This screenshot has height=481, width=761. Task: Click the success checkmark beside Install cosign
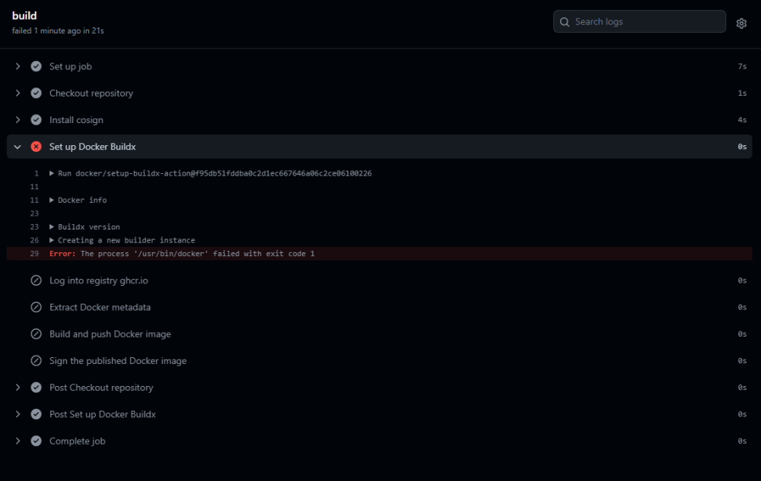pos(36,119)
